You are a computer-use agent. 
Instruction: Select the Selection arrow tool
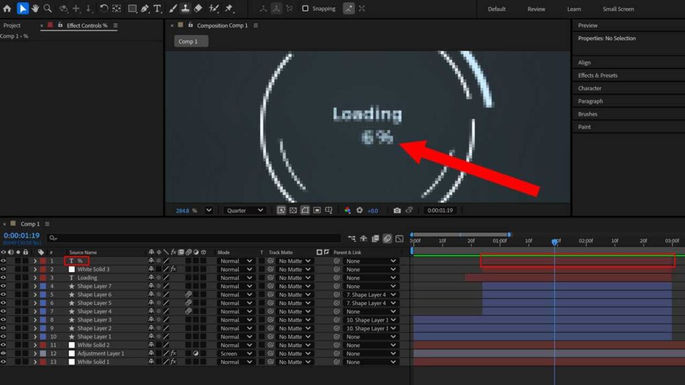click(22, 8)
